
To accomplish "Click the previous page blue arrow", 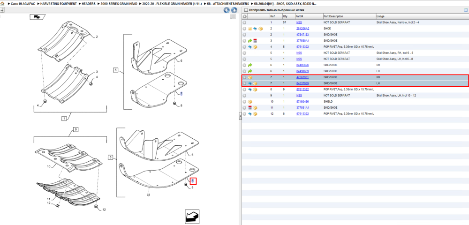I will coord(227,10).
